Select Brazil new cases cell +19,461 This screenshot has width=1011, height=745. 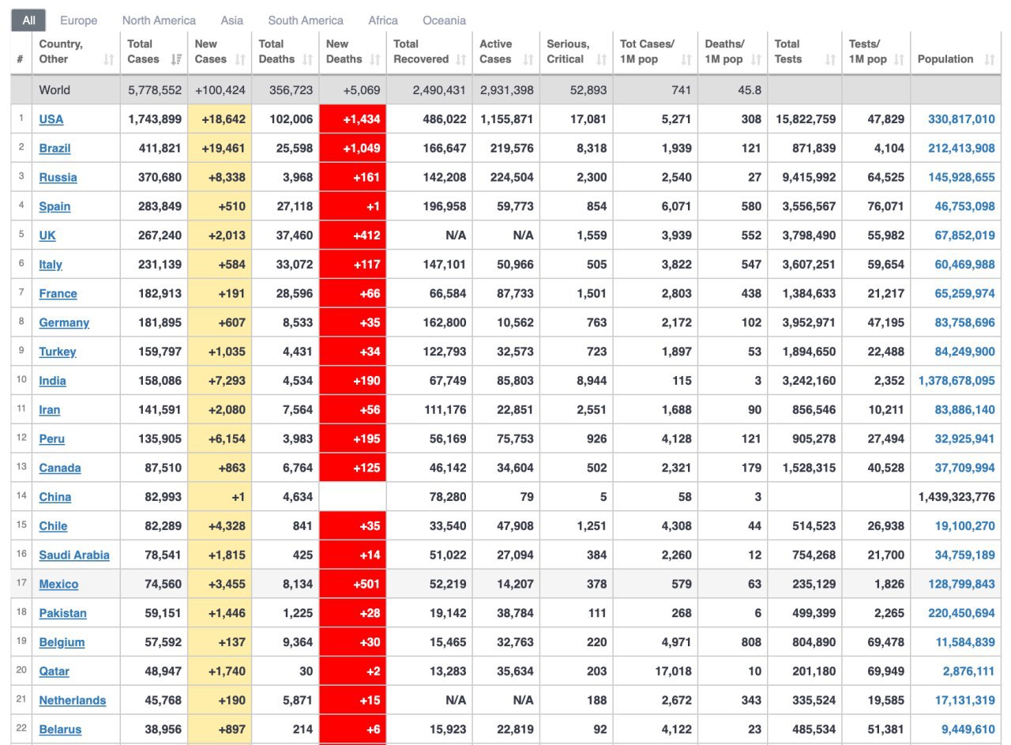point(220,149)
